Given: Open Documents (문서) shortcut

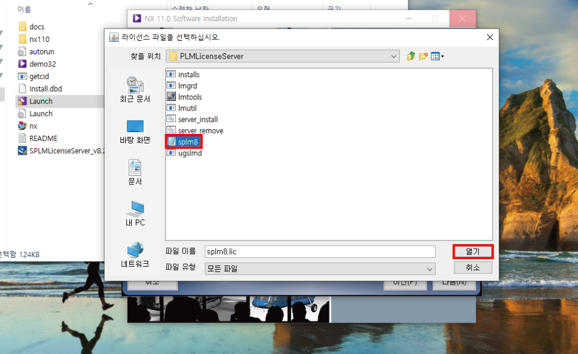Looking at the screenshot, I should pyautogui.click(x=135, y=172).
